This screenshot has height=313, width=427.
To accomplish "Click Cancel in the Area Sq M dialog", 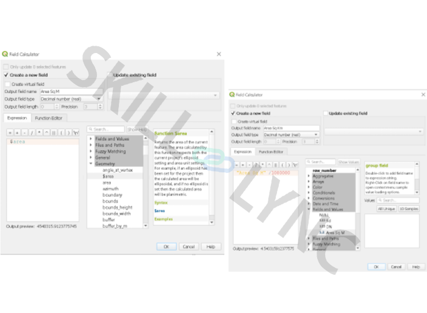I will click(188, 247).
